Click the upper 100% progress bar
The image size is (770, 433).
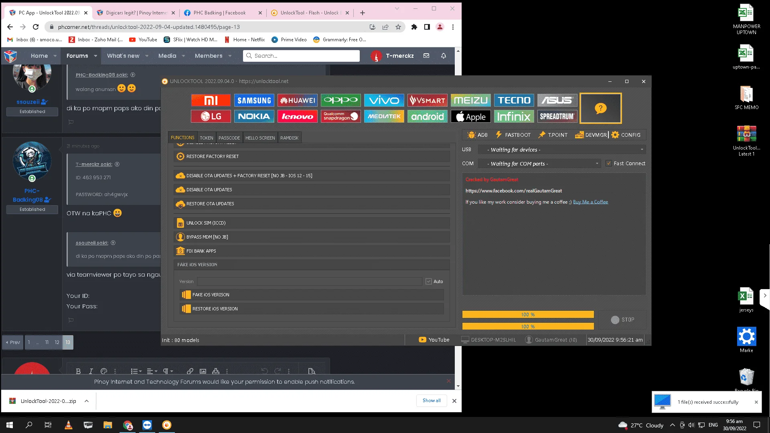[528, 315]
